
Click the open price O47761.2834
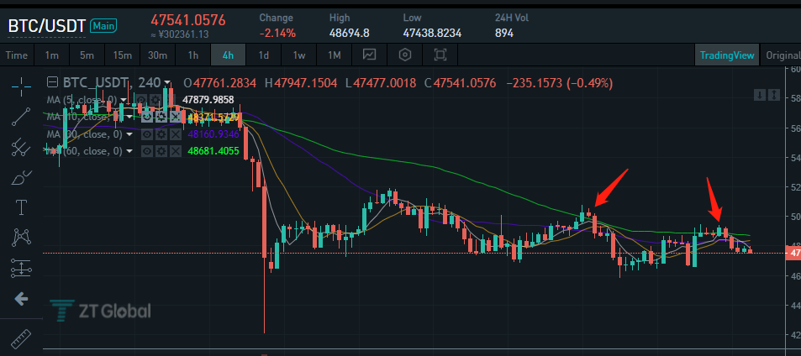pos(221,82)
